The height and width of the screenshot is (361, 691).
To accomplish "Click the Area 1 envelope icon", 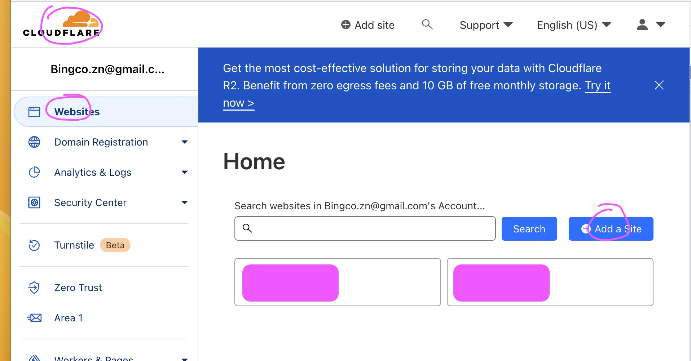I will (34, 318).
